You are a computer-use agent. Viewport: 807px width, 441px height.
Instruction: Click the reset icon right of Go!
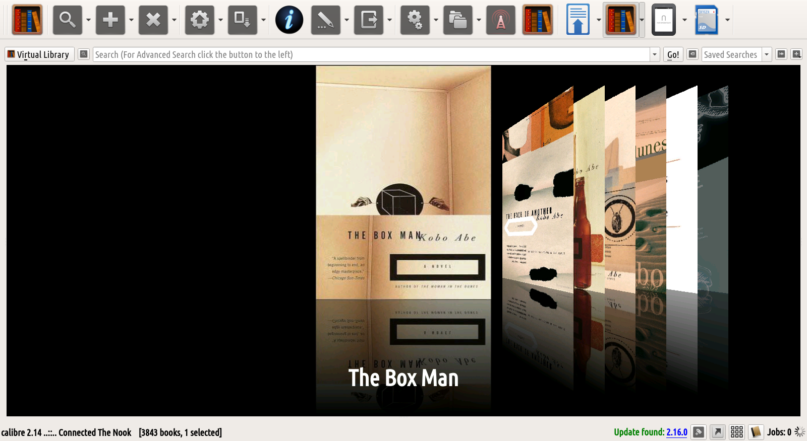point(693,54)
